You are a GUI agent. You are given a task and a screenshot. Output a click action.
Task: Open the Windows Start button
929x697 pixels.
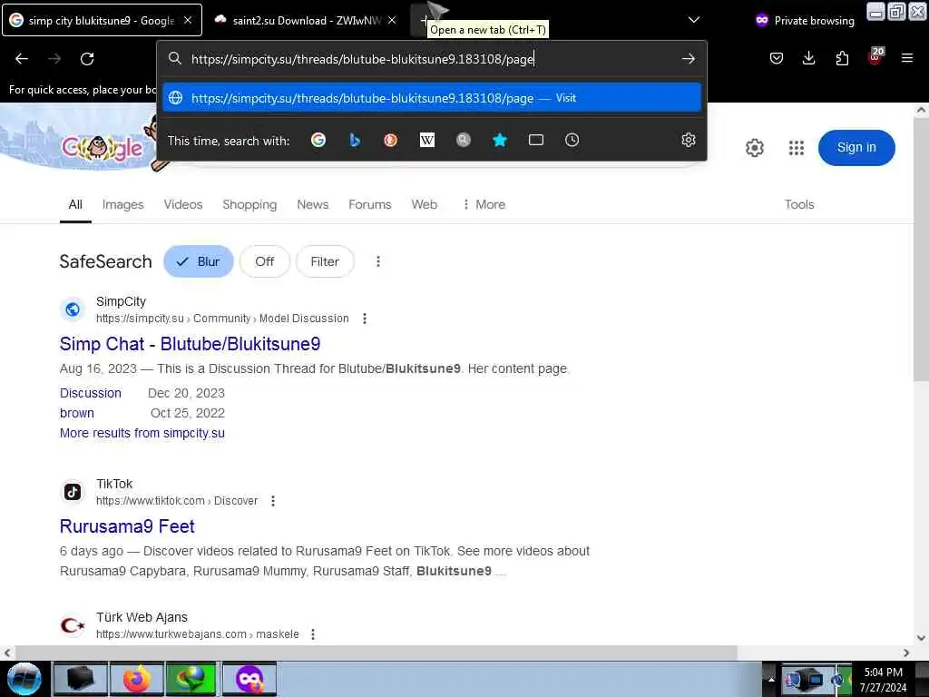coord(24,679)
